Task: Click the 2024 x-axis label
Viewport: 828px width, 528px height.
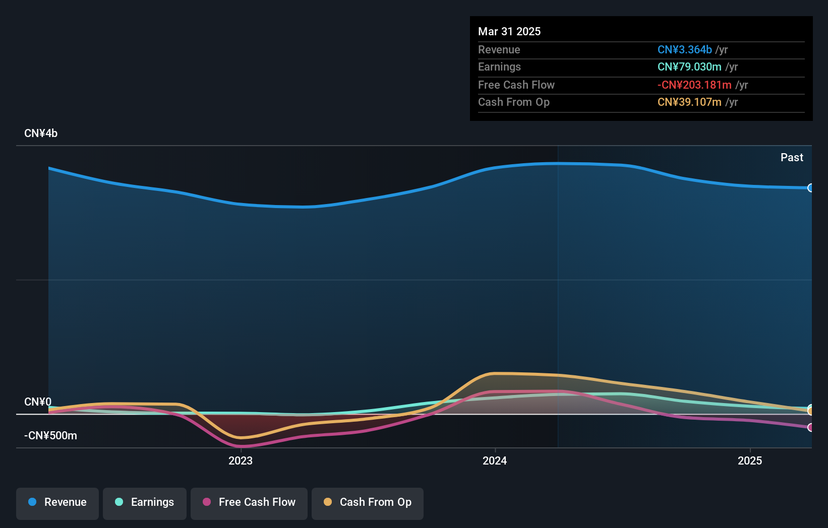Action: [x=495, y=460]
